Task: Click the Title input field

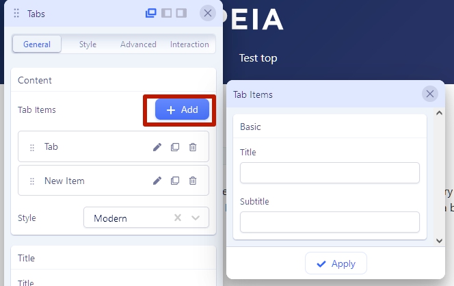Action: click(x=330, y=173)
